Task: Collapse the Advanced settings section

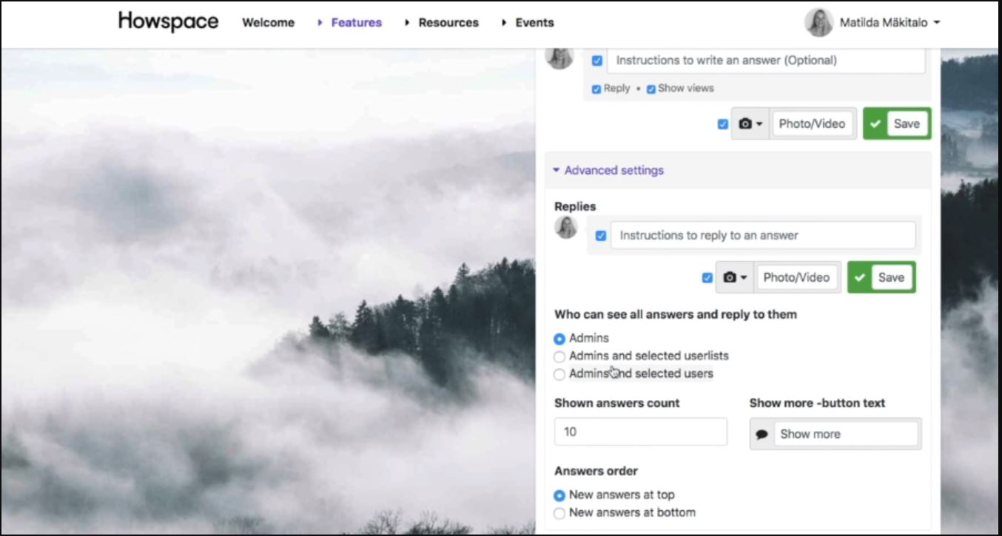Action: (608, 170)
